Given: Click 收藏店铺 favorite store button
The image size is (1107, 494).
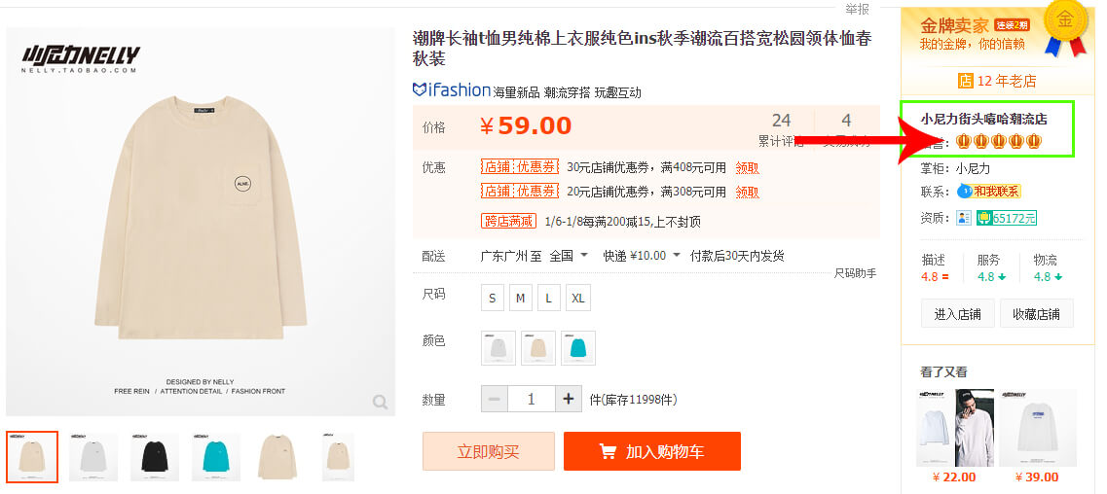Looking at the screenshot, I should (1036, 313).
